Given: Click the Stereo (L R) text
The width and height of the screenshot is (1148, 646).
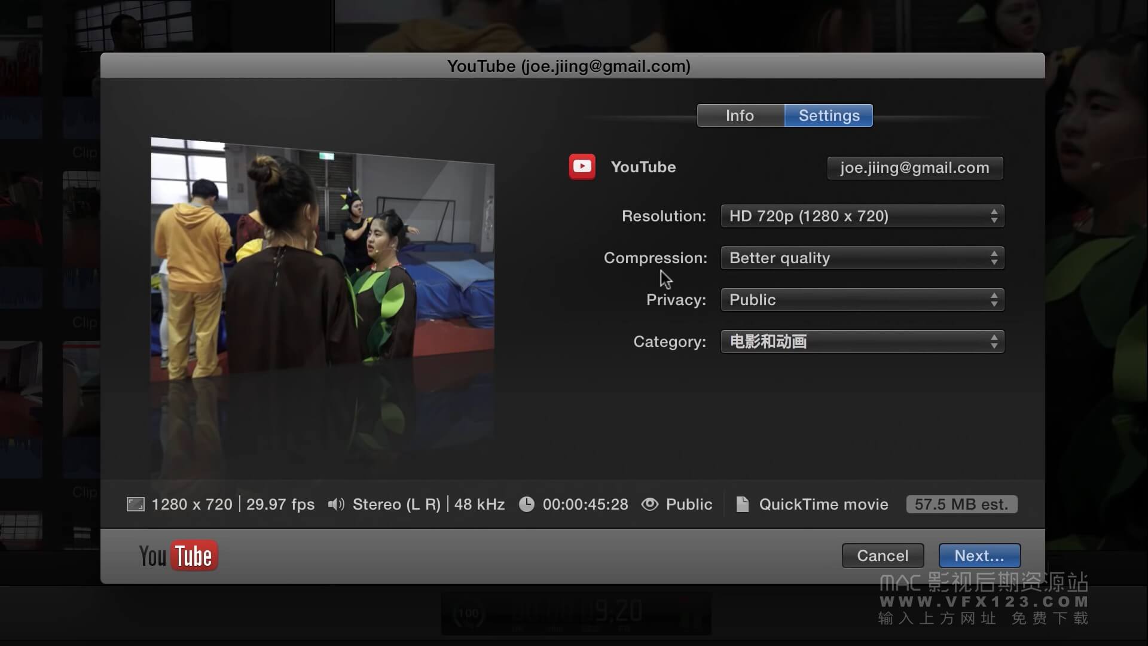Looking at the screenshot, I should coord(396,504).
